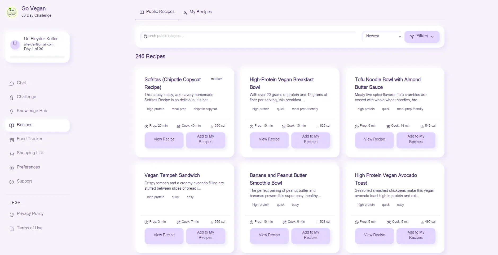Screen dimensions: 498x255
Task: Click the clock icon on the Breakfast Bowl card
Action: coord(252,126)
